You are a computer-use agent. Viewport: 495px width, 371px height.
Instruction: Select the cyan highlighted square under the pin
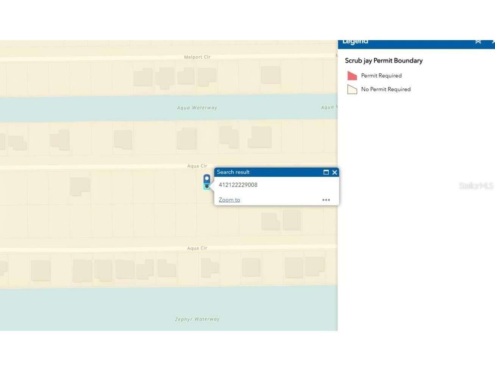(207, 186)
